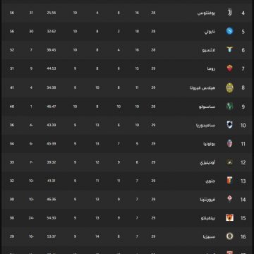254x254 pixels.
Task: Open the Sassuolo green badge
Action: pyautogui.click(x=230, y=107)
